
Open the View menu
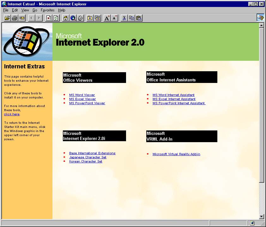(x=25, y=10)
